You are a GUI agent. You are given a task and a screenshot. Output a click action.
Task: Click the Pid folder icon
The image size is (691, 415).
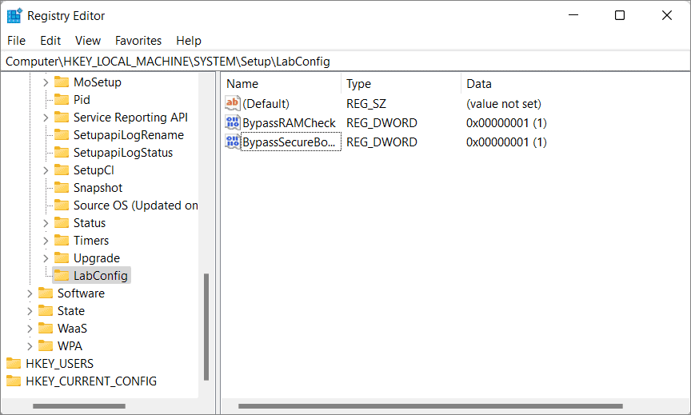pyautogui.click(x=62, y=100)
